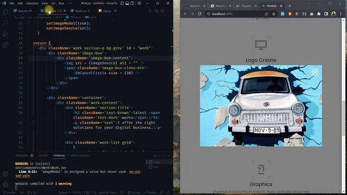Click the monitor icon above Logo Create
This screenshot has width=347, height=195.
pyautogui.click(x=261, y=45)
